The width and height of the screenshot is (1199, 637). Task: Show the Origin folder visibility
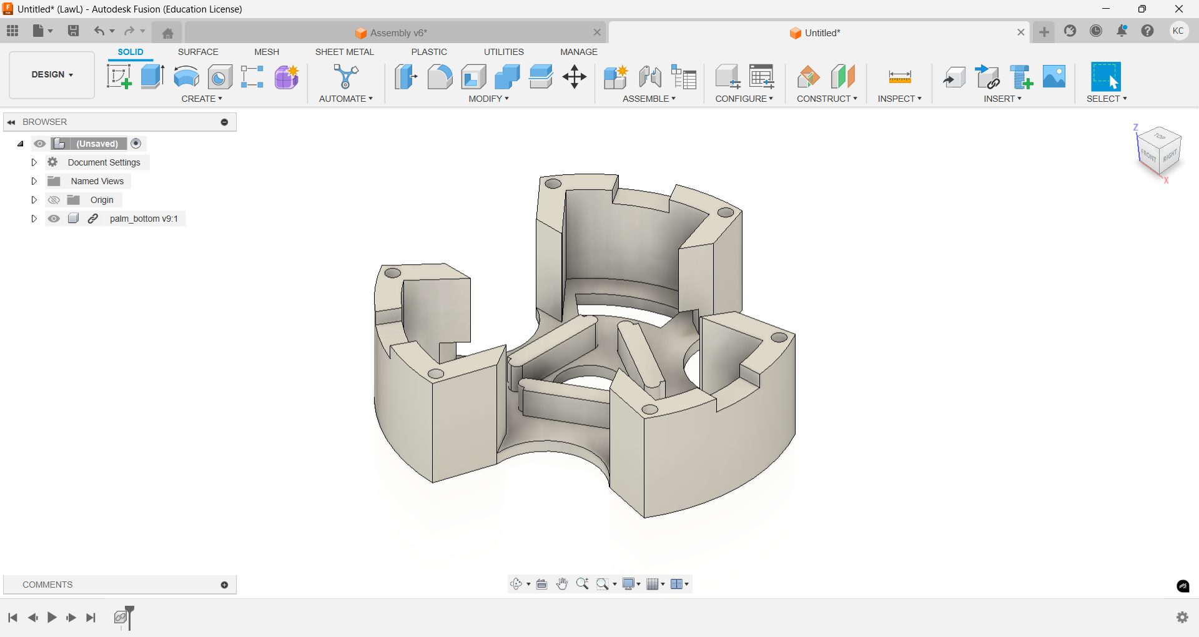coord(54,200)
